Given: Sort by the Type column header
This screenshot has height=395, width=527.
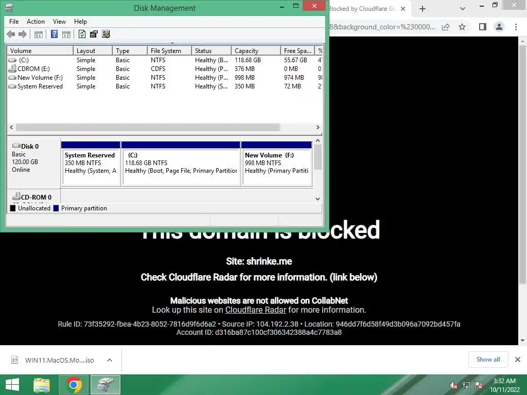Looking at the screenshot, I should [130, 51].
